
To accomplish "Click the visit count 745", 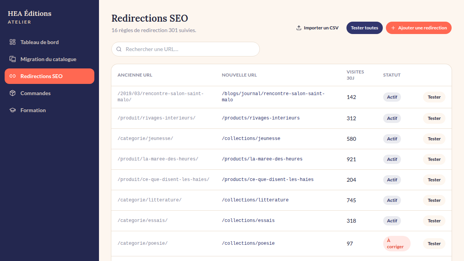I will coord(351,200).
